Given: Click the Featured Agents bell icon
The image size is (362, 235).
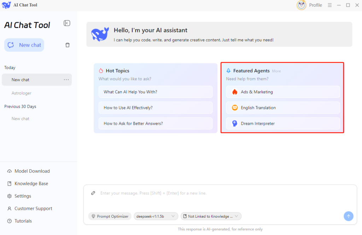Looking at the screenshot, I should pyautogui.click(x=228, y=71).
